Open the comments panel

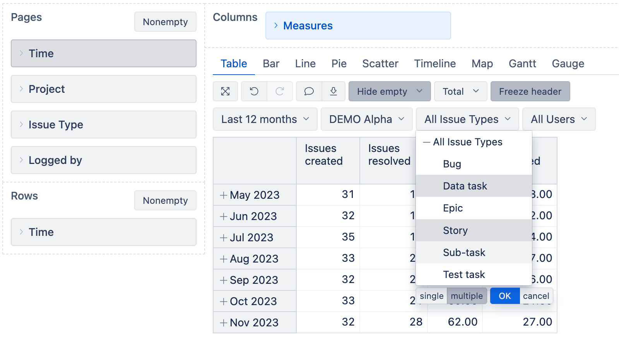[x=308, y=91]
